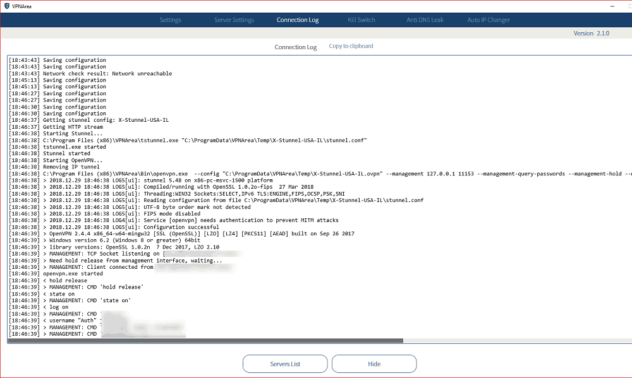Image resolution: width=632 pixels, height=378 pixels.
Task: Select the 'Network unreachable' log line
Action: click(107, 74)
